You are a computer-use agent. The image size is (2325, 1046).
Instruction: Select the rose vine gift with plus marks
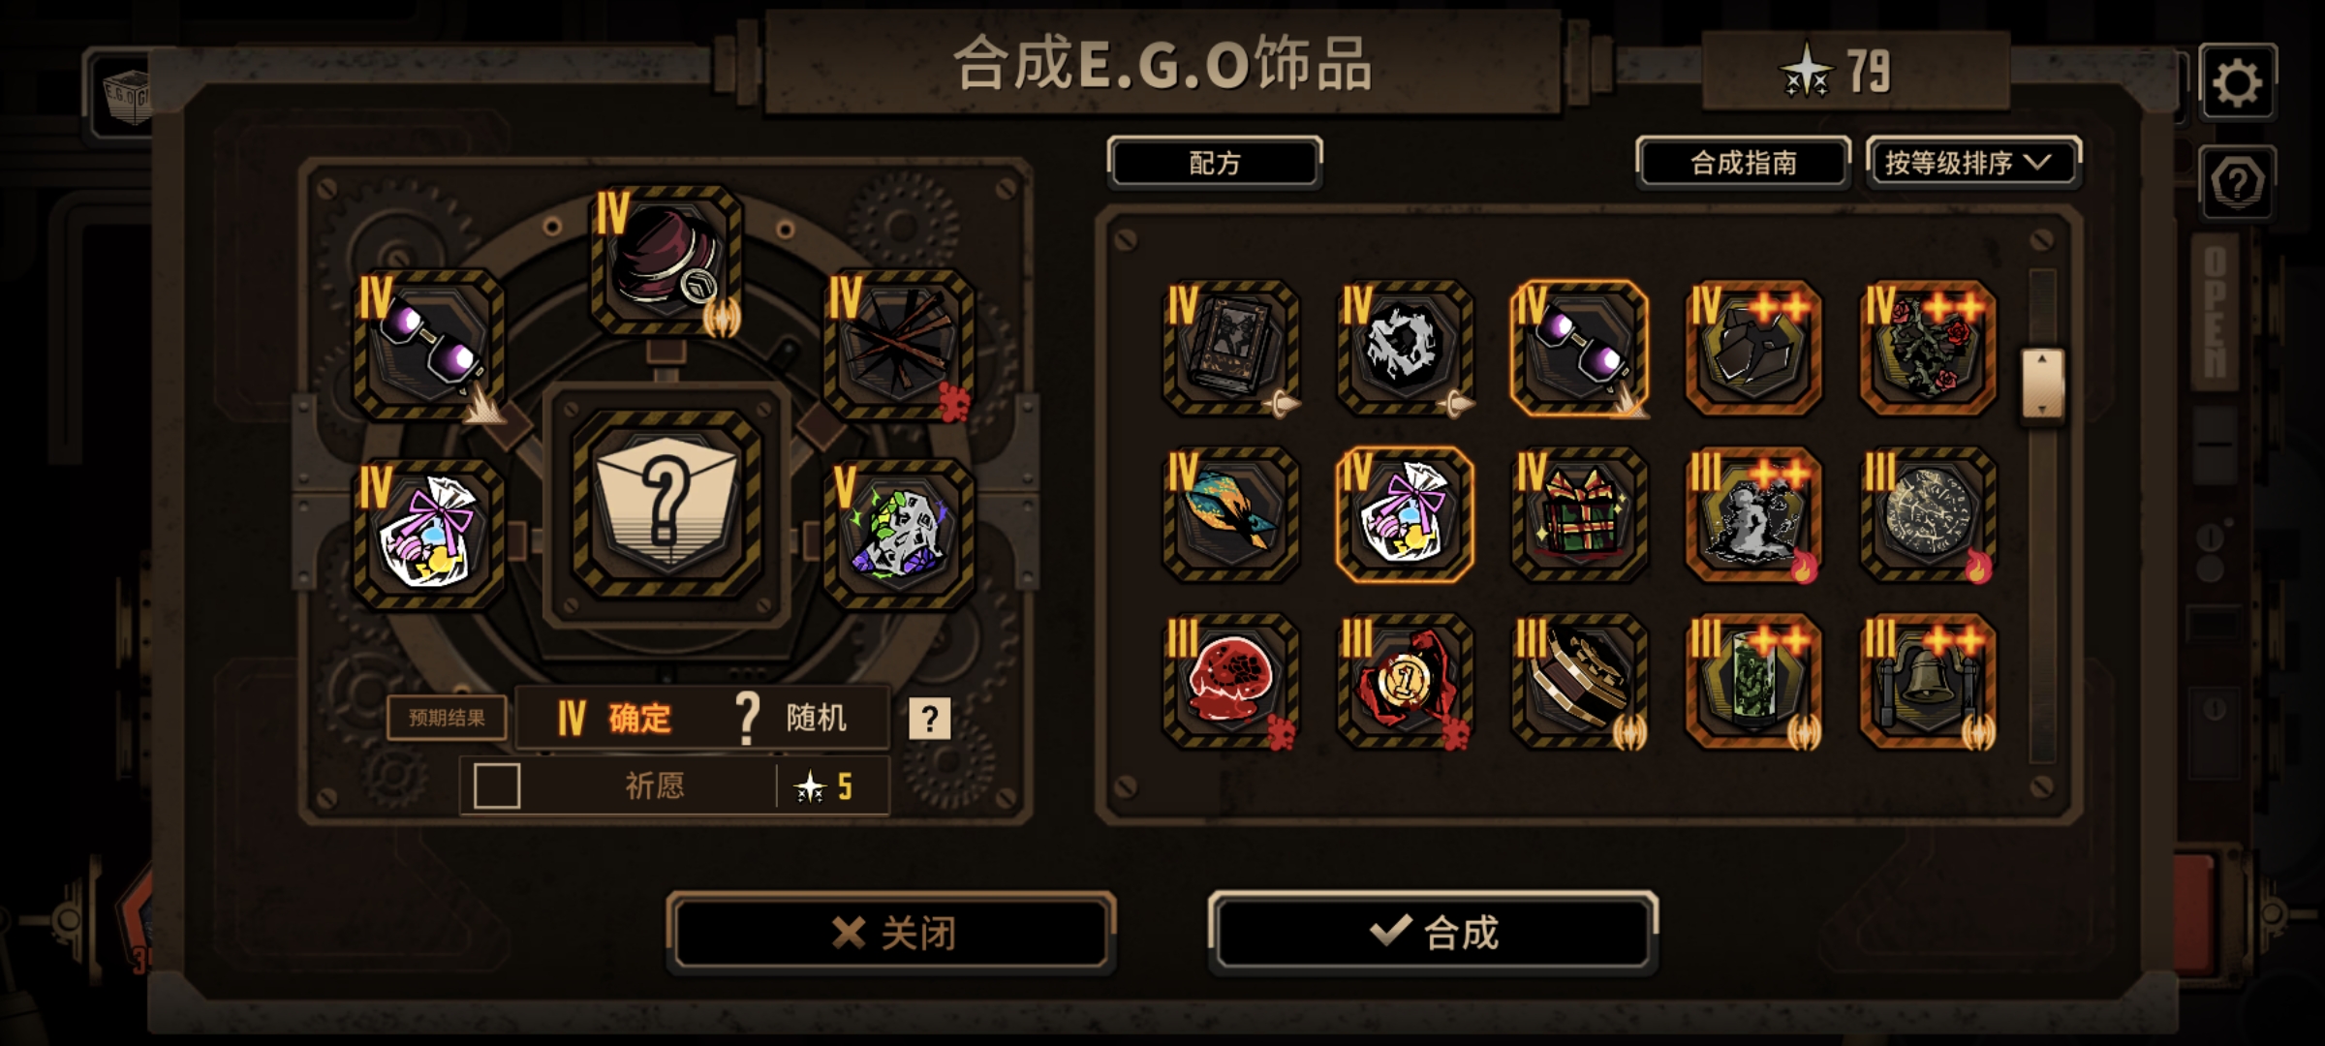(1928, 349)
